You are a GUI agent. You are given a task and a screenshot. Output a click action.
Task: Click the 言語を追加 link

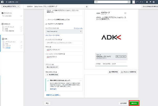tap(53, 89)
